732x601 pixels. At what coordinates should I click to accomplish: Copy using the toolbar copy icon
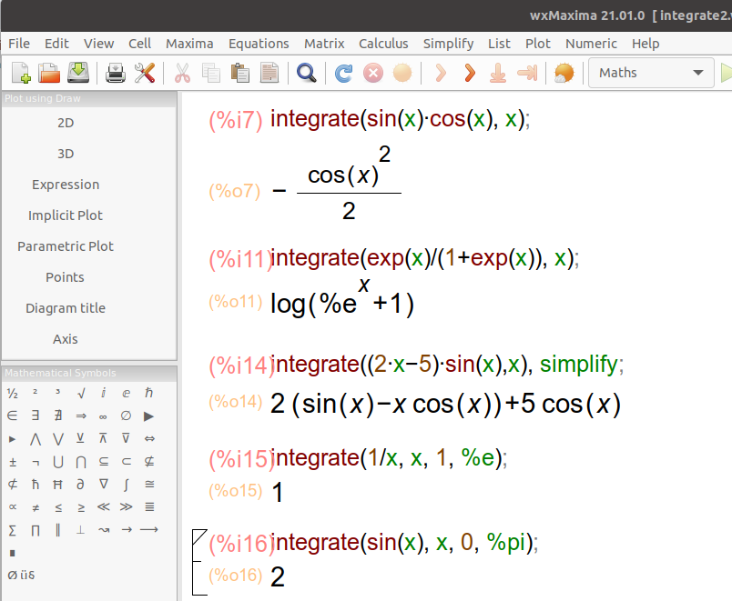[x=211, y=75]
